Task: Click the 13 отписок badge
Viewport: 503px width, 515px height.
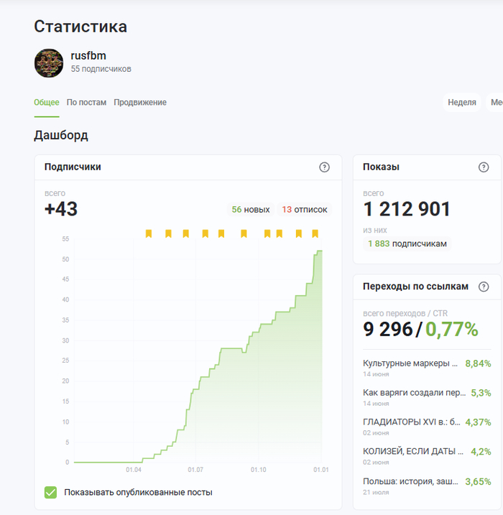Action: pyautogui.click(x=305, y=210)
